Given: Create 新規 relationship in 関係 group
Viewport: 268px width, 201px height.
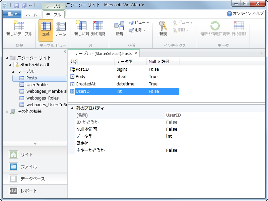Looking at the screenshot, I should click(119, 29).
